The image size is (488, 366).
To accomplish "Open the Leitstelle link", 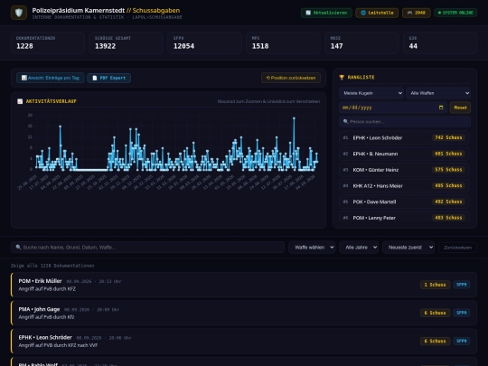I will point(377,13).
